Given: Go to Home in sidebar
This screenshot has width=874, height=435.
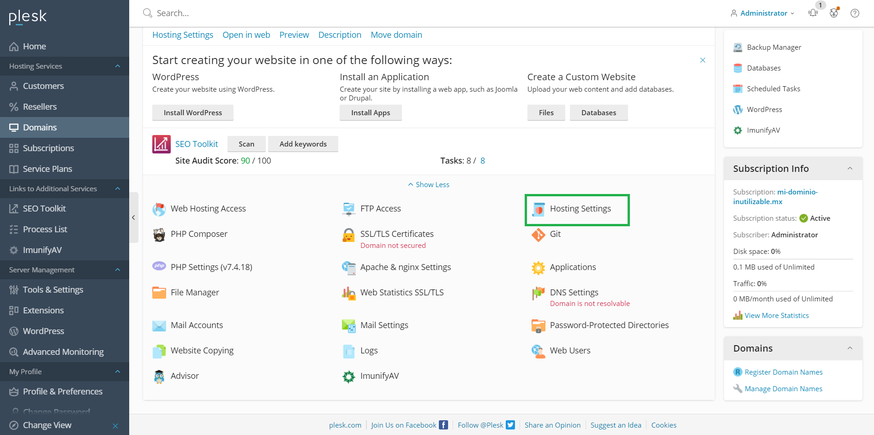Looking at the screenshot, I should click(x=65, y=47).
